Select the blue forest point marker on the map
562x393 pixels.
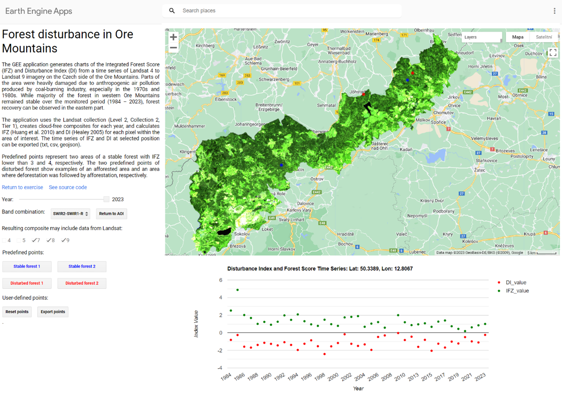pyautogui.click(x=281, y=164)
